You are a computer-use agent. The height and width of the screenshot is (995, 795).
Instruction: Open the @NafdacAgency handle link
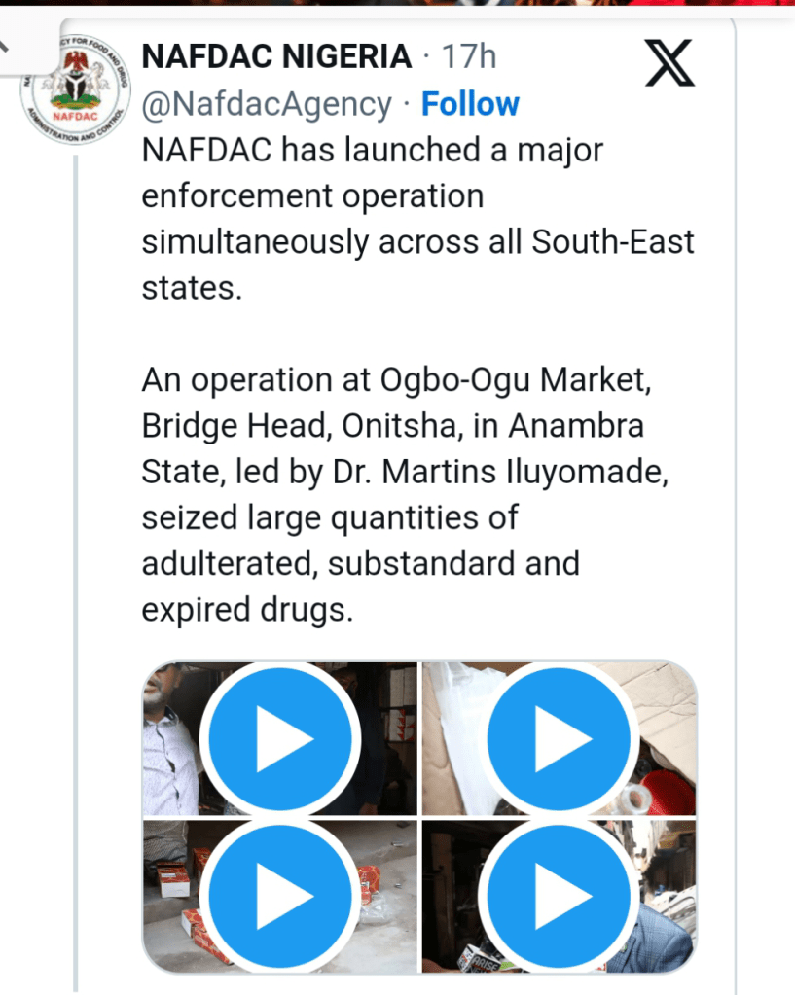pos(267,104)
